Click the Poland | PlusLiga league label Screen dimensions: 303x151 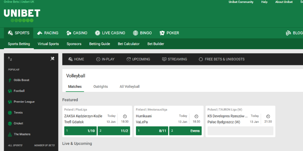(75, 109)
